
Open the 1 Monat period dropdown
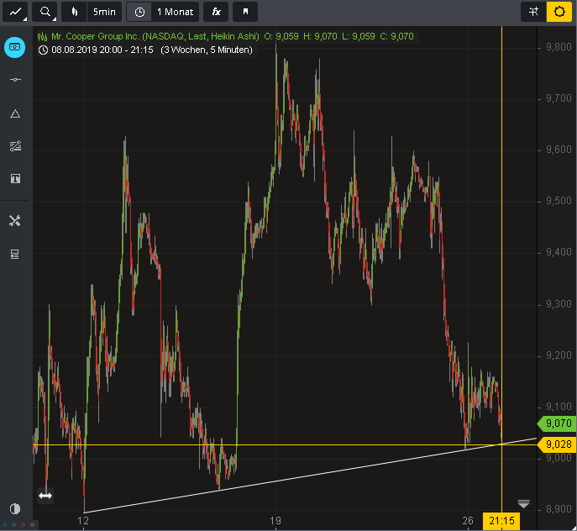point(176,12)
